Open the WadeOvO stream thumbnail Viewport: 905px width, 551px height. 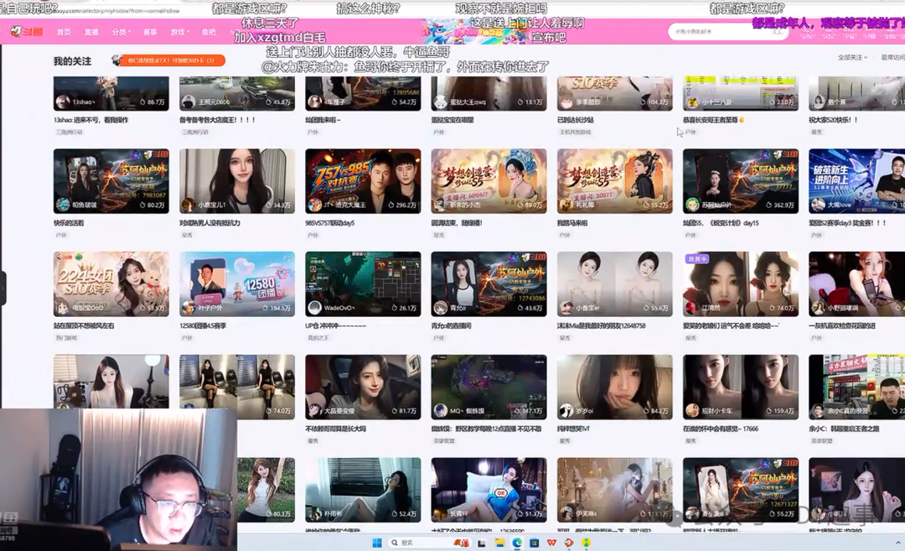[363, 283]
